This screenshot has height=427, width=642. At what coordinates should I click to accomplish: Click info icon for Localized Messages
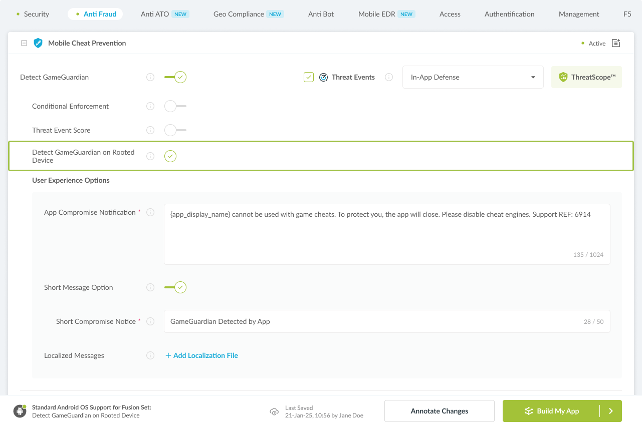[x=150, y=355]
